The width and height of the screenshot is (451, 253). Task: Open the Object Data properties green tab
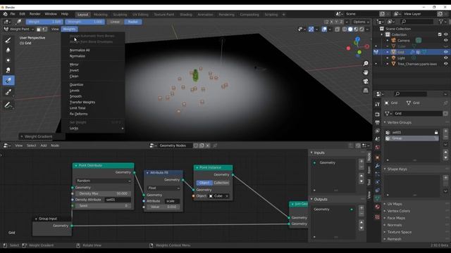click(x=378, y=198)
